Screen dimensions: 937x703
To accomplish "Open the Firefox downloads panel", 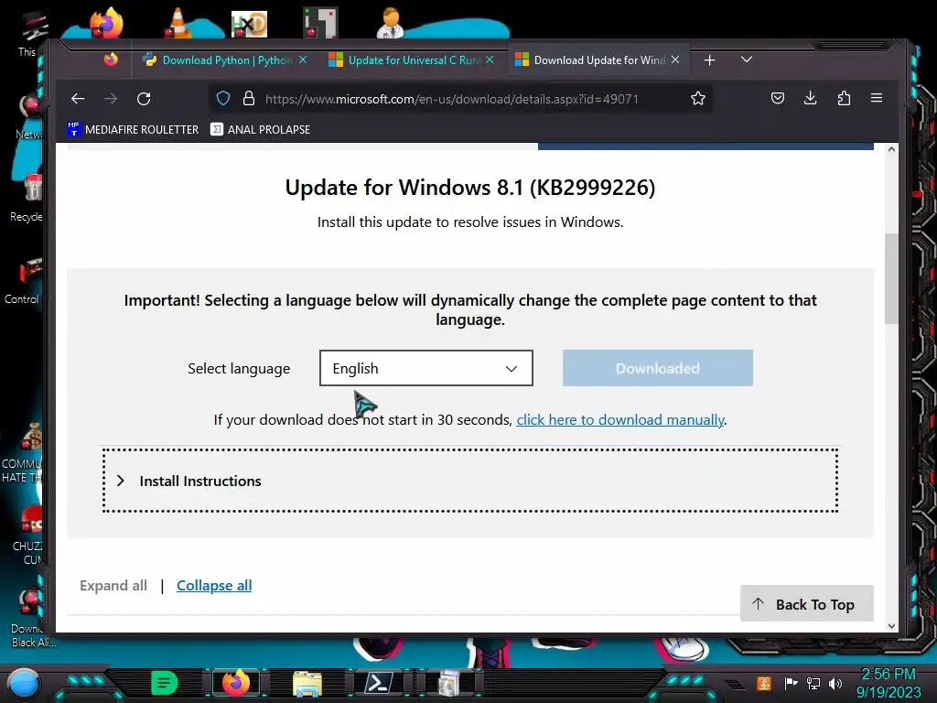I will pyautogui.click(x=810, y=98).
